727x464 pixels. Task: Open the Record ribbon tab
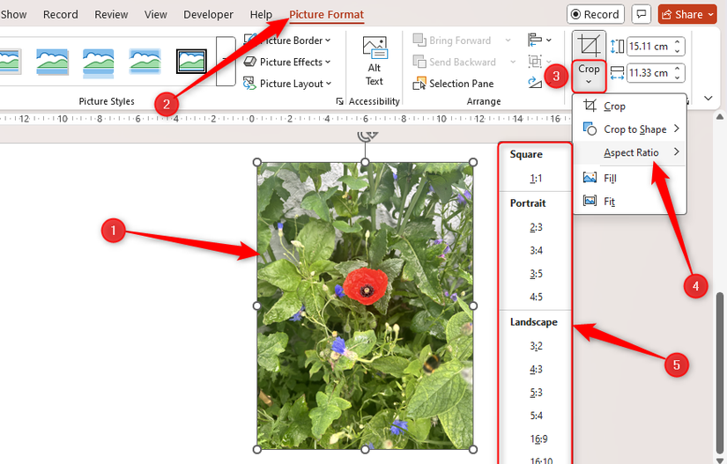60,14
